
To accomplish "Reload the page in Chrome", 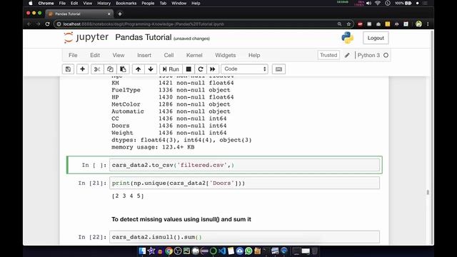I will (48, 24).
